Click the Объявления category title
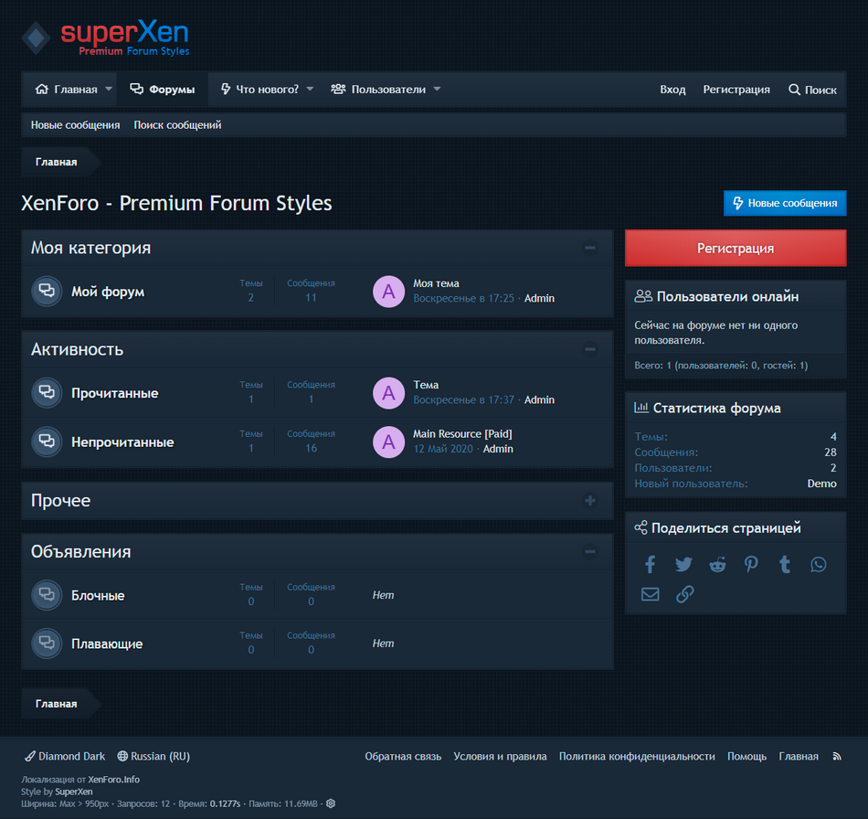The width and height of the screenshot is (868, 819). pos(80,551)
